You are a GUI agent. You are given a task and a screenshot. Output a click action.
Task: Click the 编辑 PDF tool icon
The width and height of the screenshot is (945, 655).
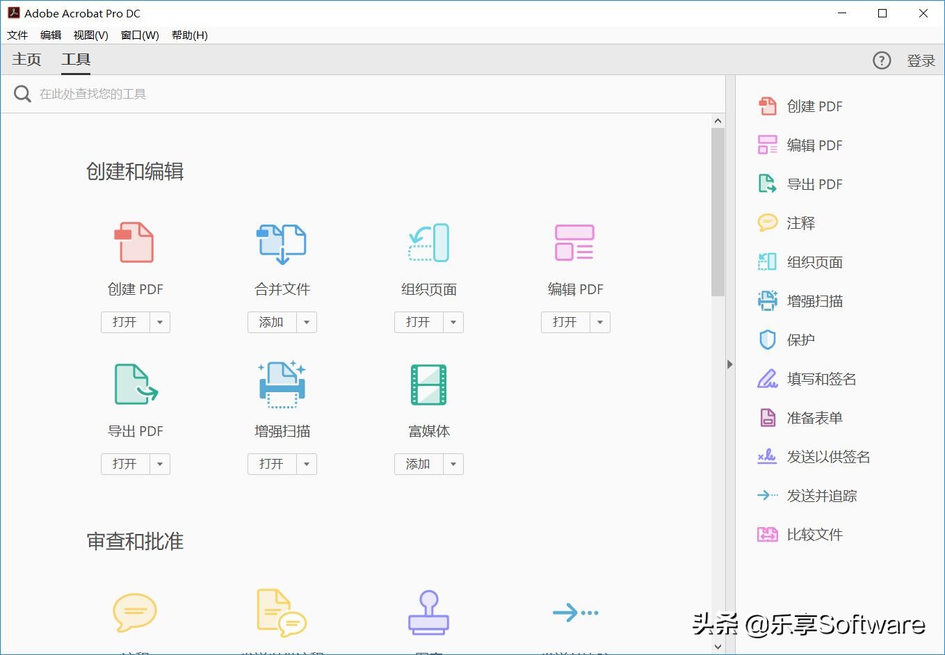pos(575,243)
